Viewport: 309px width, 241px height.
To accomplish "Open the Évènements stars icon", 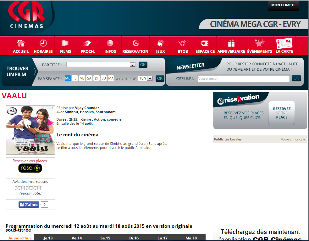I will tap(259, 43).
